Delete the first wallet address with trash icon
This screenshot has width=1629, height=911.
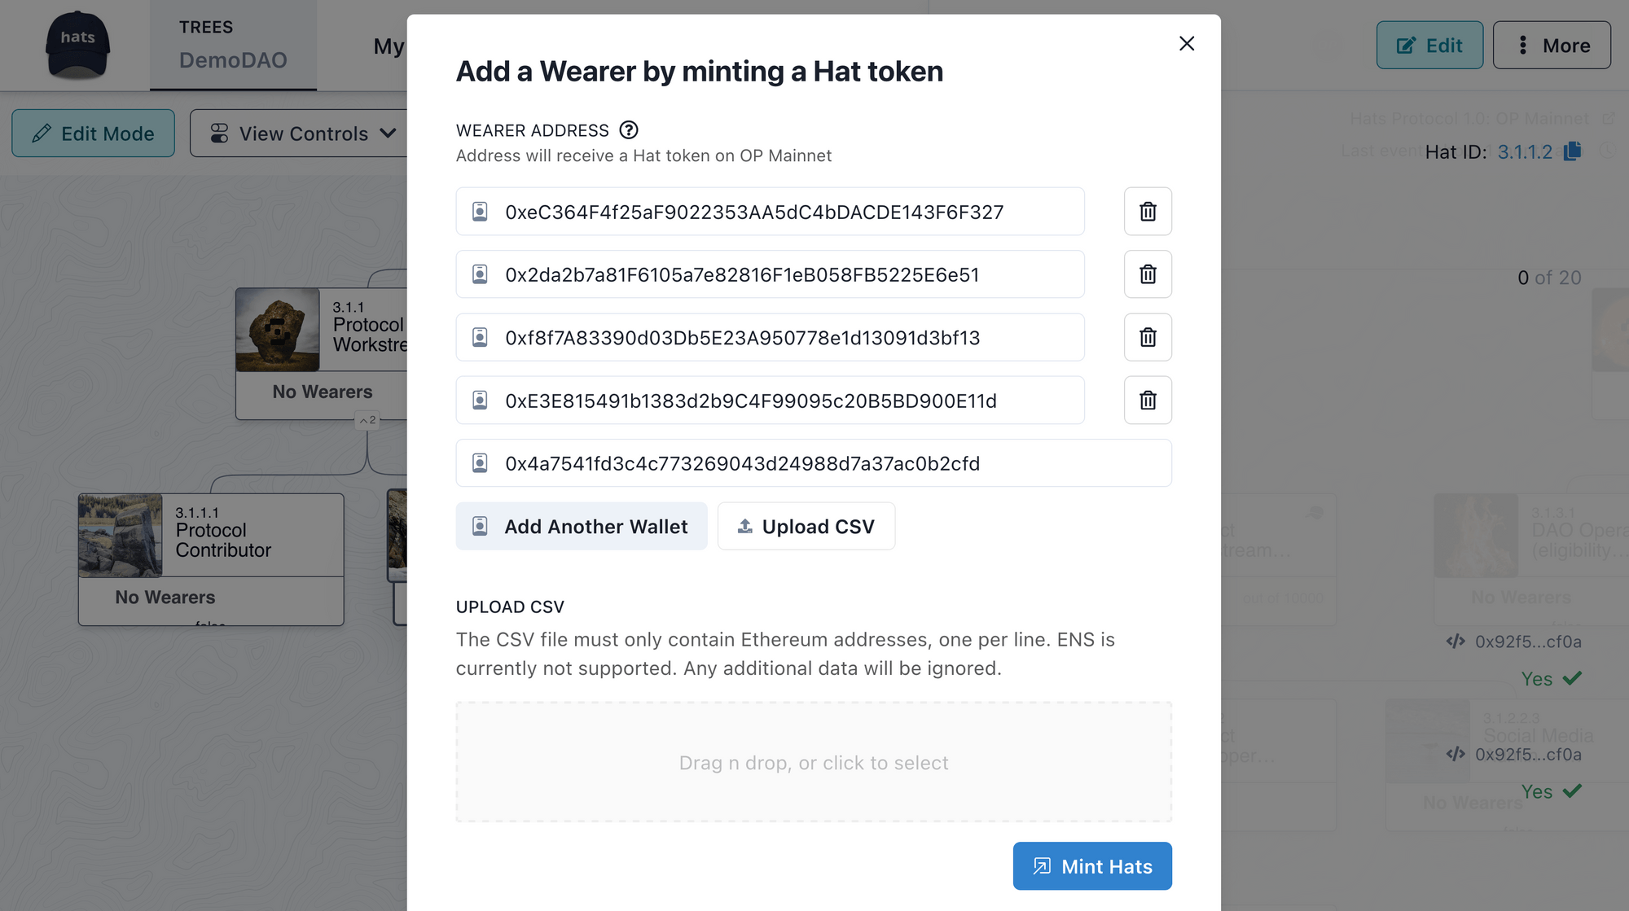click(1147, 211)
